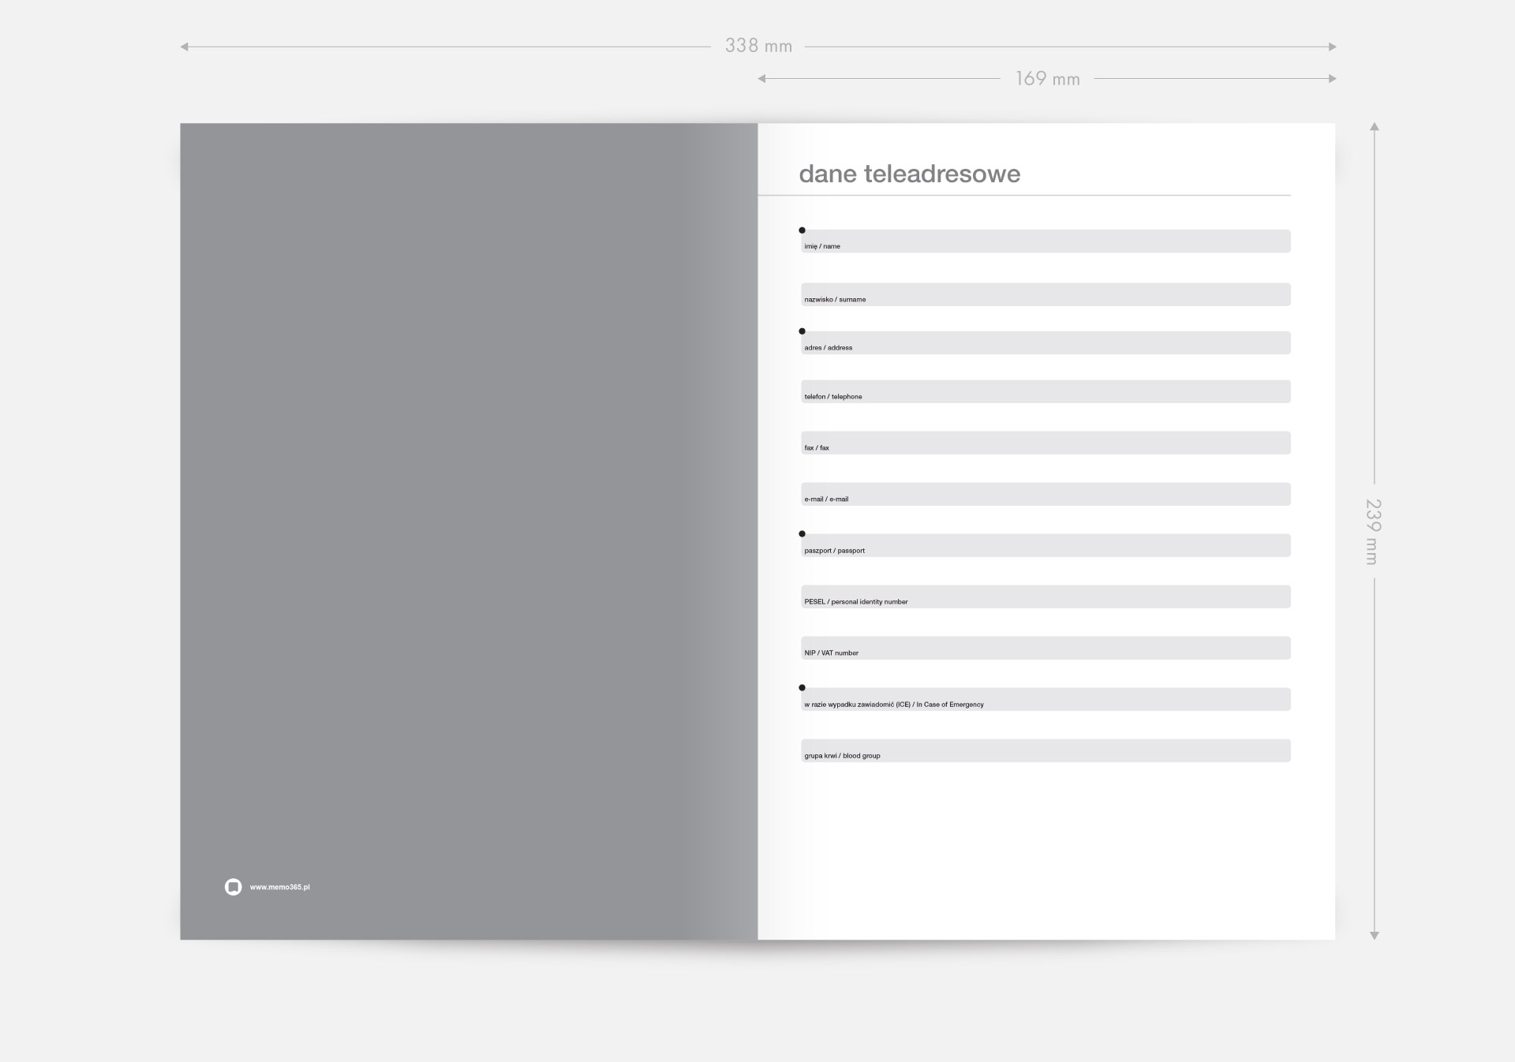Click the 'adres / address' field
The height and width of the screenshot is (1062, 1515).
point(1046,343)
